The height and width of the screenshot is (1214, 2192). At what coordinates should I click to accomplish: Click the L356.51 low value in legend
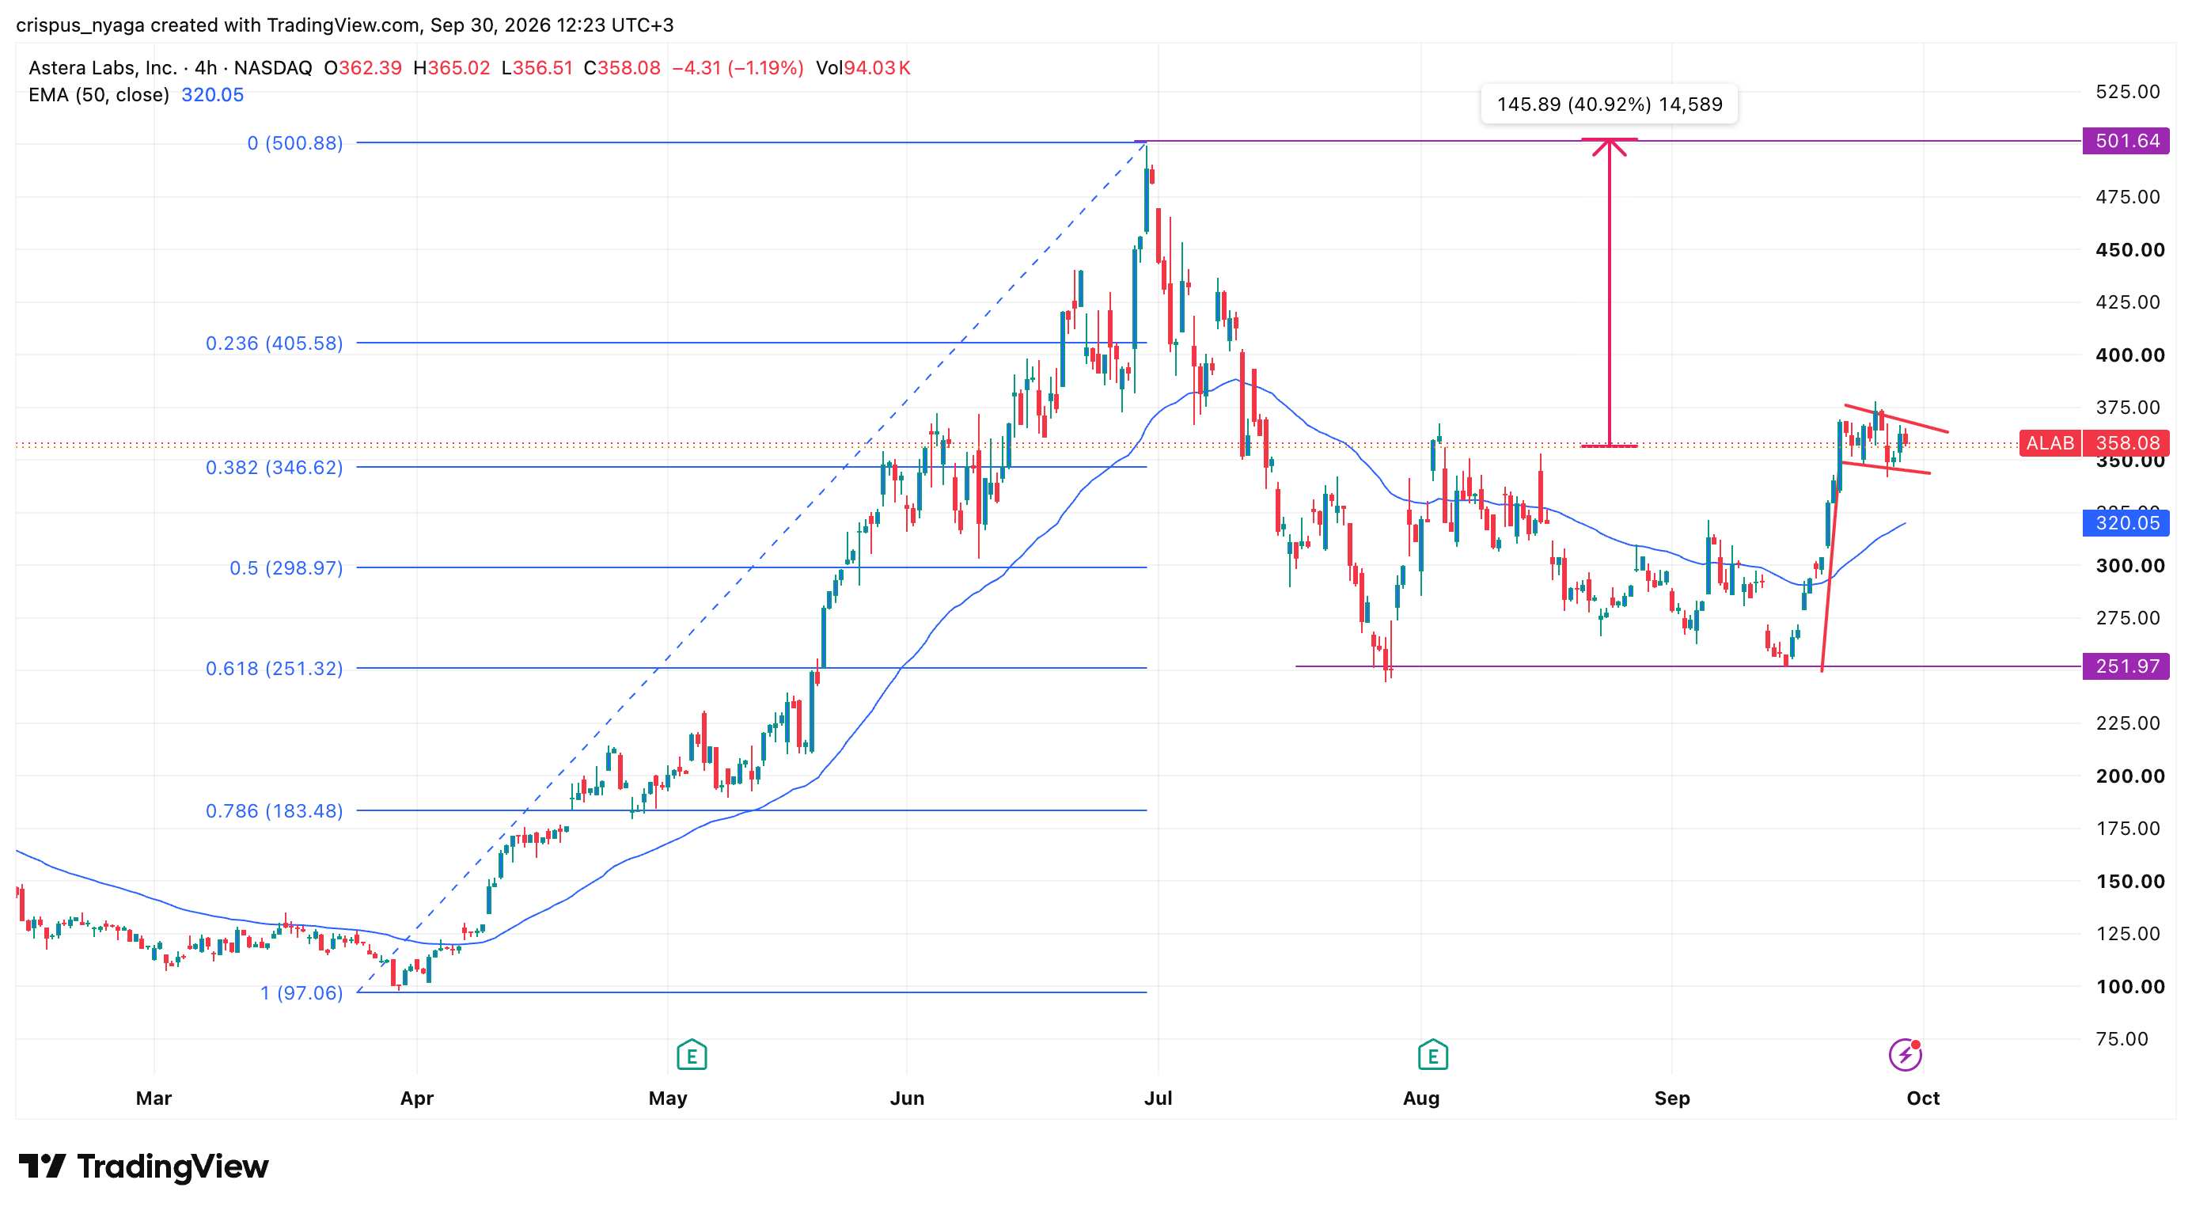click(537, 68)
